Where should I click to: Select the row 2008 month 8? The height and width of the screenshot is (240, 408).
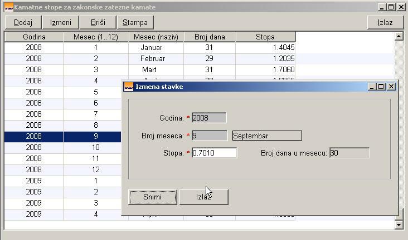(63, 126)
